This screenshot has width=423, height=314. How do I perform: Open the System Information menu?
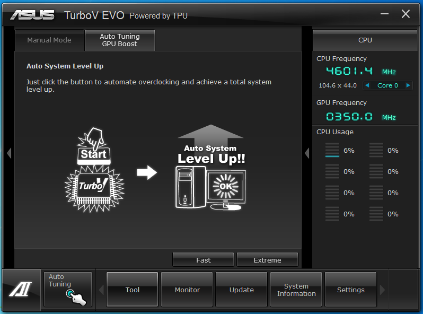pos(296,290)
